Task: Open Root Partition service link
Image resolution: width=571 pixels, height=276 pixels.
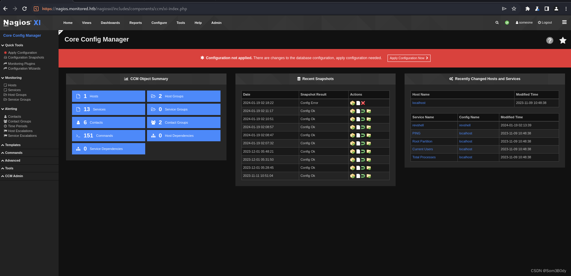Action: point(422,142)
